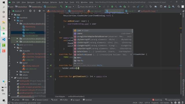Open the Visual Studio Code taskbar icon
Image resolution: width=185 pixels, height=104 pixels.
4,39
